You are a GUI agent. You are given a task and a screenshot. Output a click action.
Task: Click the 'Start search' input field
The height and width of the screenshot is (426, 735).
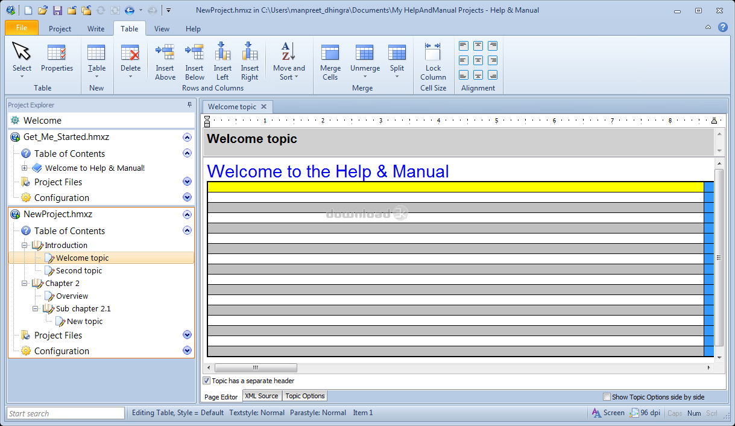(x=65, y=413)
